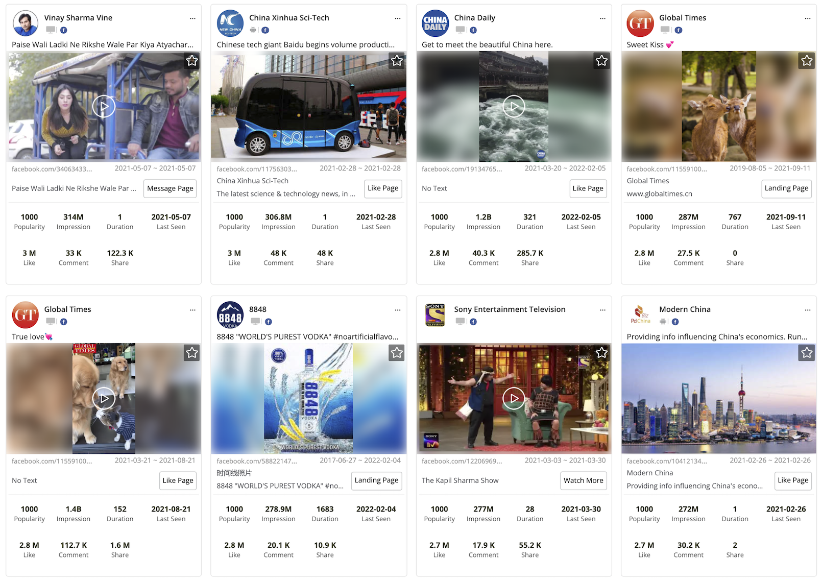This screenshot has width=822, height=582.
Task: Open facebook.com/11756303... link
Action: (x=257, y=169)
